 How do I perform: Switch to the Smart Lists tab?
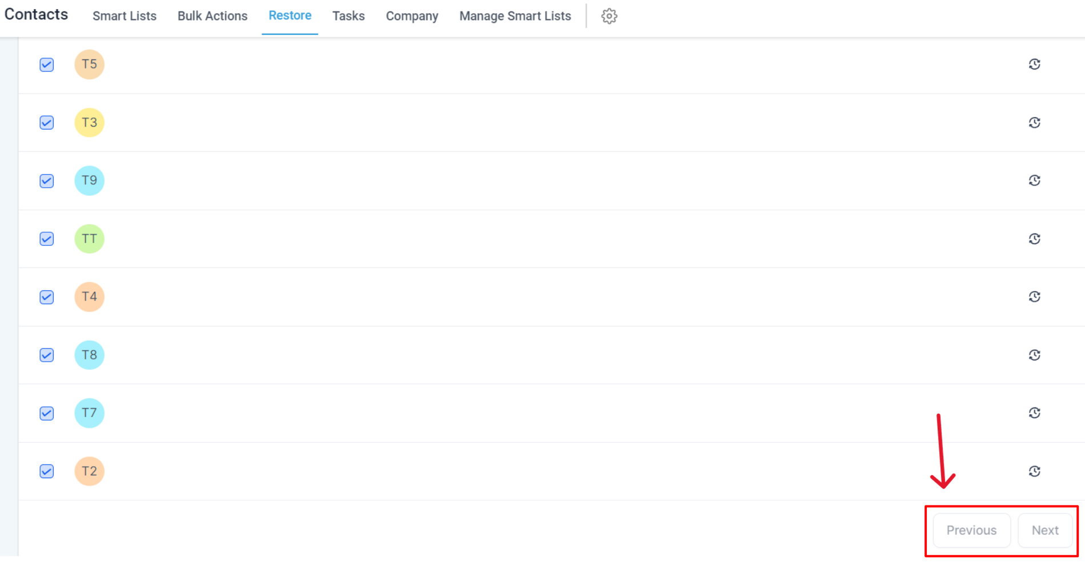click(x=124, y=16)
